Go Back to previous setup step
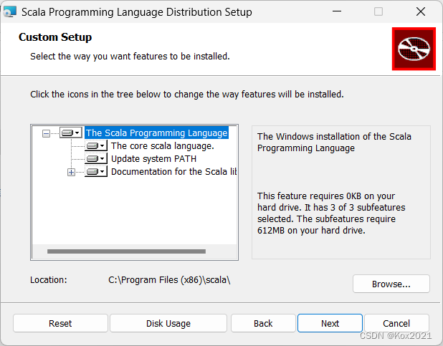The width and height of the screenshot is (443, 346). [263, 323]
